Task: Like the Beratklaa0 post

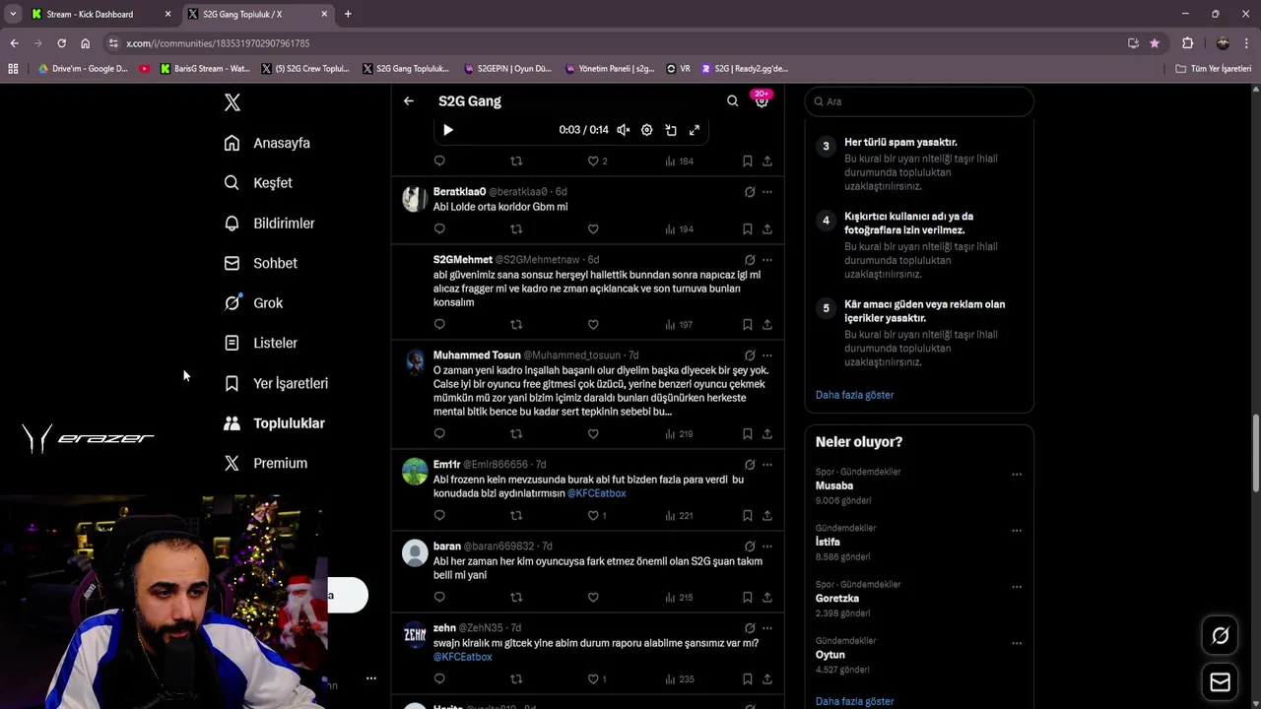Action: pos(593,229)
